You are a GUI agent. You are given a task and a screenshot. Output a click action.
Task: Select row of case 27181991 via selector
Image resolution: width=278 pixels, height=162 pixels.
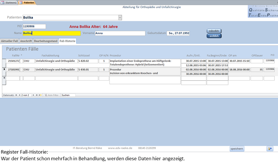tap(4, 70)
